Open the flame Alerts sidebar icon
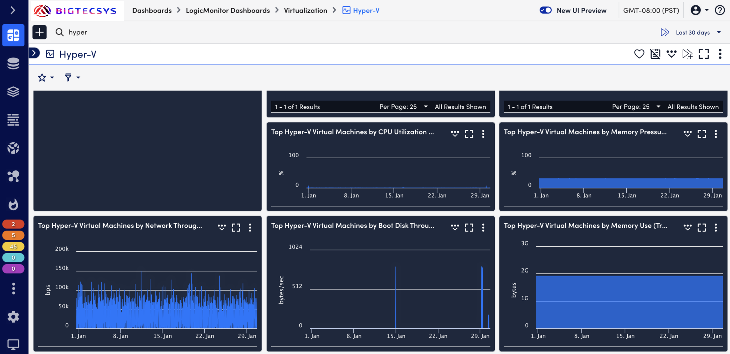 coord(13,204)
